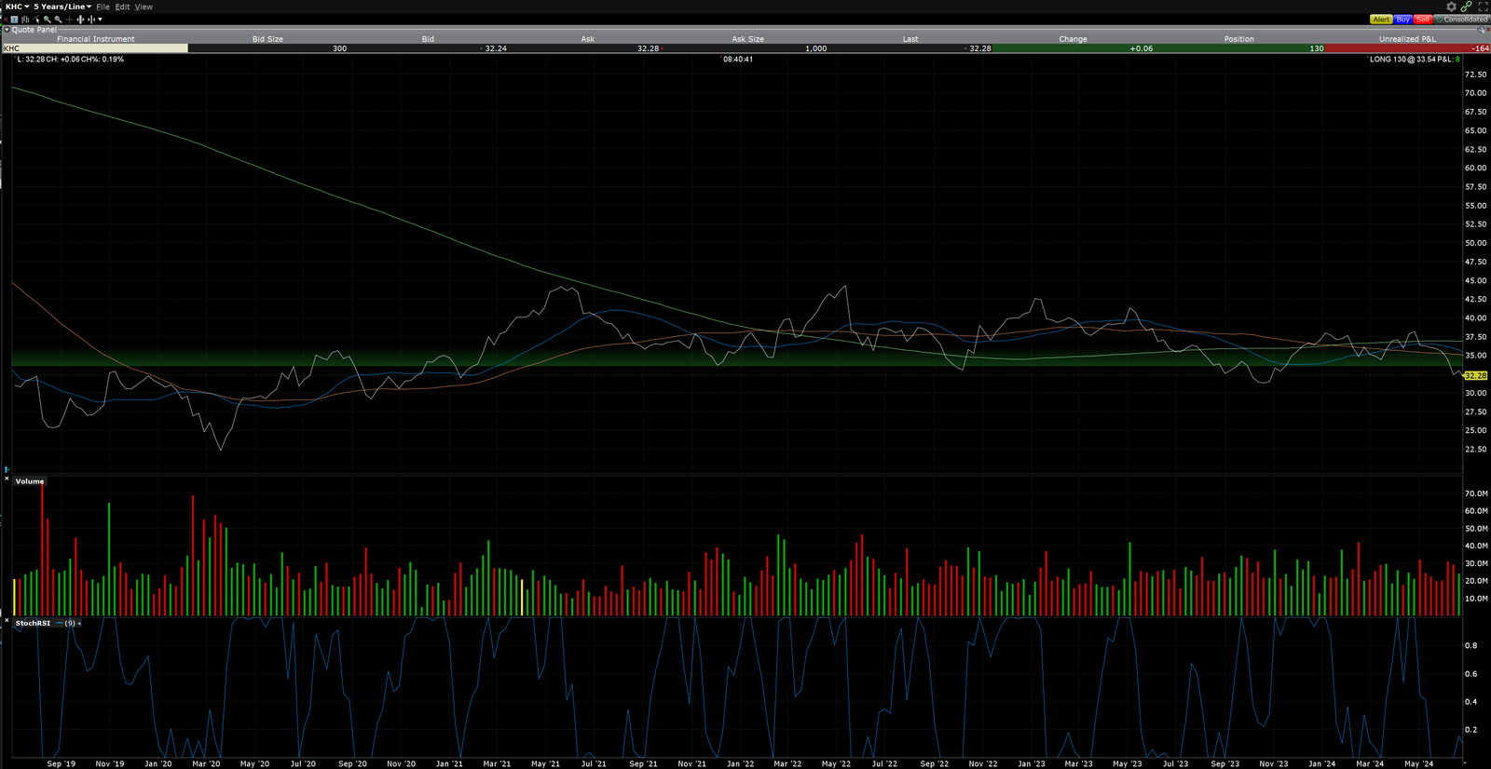
Task: Activate the crosshair tool icon
Action: tap(69, 19)
